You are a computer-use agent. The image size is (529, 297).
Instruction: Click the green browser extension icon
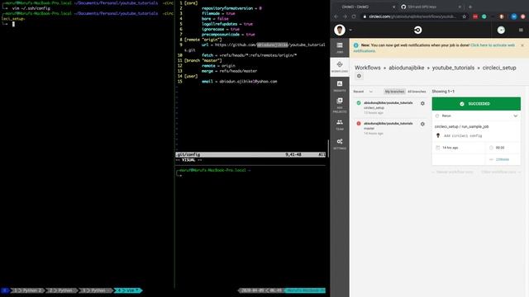click(x=484, y=16)
